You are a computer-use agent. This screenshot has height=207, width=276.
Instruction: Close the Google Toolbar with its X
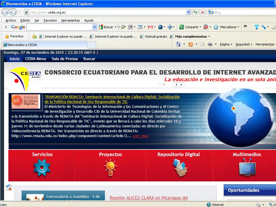click(x=6, y=27)
